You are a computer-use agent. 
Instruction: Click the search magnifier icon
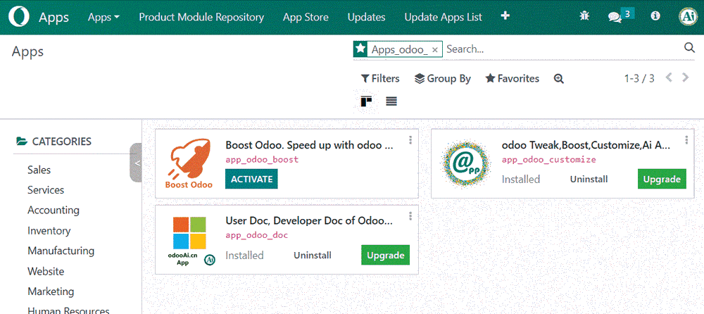pyautogui.click(x=689, y=48)
